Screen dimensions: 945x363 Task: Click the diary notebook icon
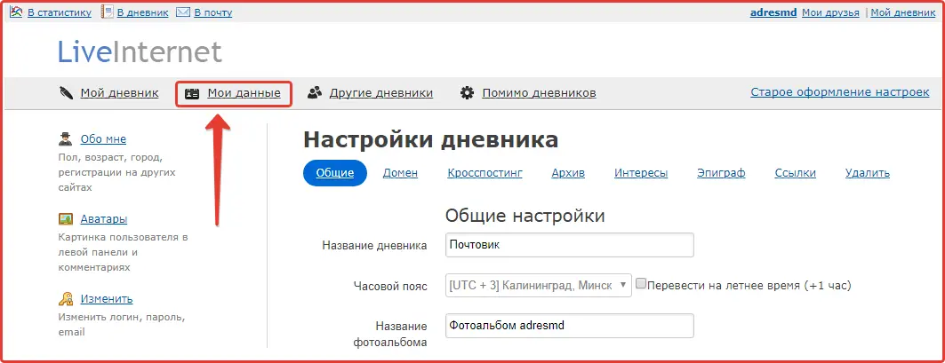pyautogui.click(x=108, y=12)
